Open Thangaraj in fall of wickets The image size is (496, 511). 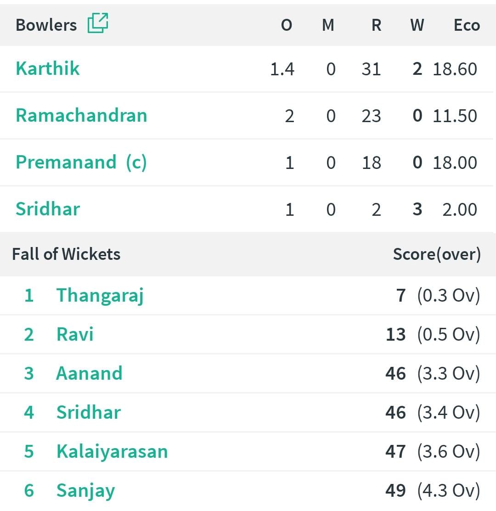click(100, 296)
